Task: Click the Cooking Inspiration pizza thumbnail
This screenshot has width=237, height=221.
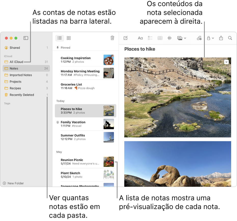Action: point(109,60)
